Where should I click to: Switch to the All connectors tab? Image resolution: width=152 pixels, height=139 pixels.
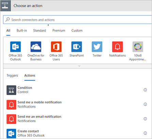8,31
